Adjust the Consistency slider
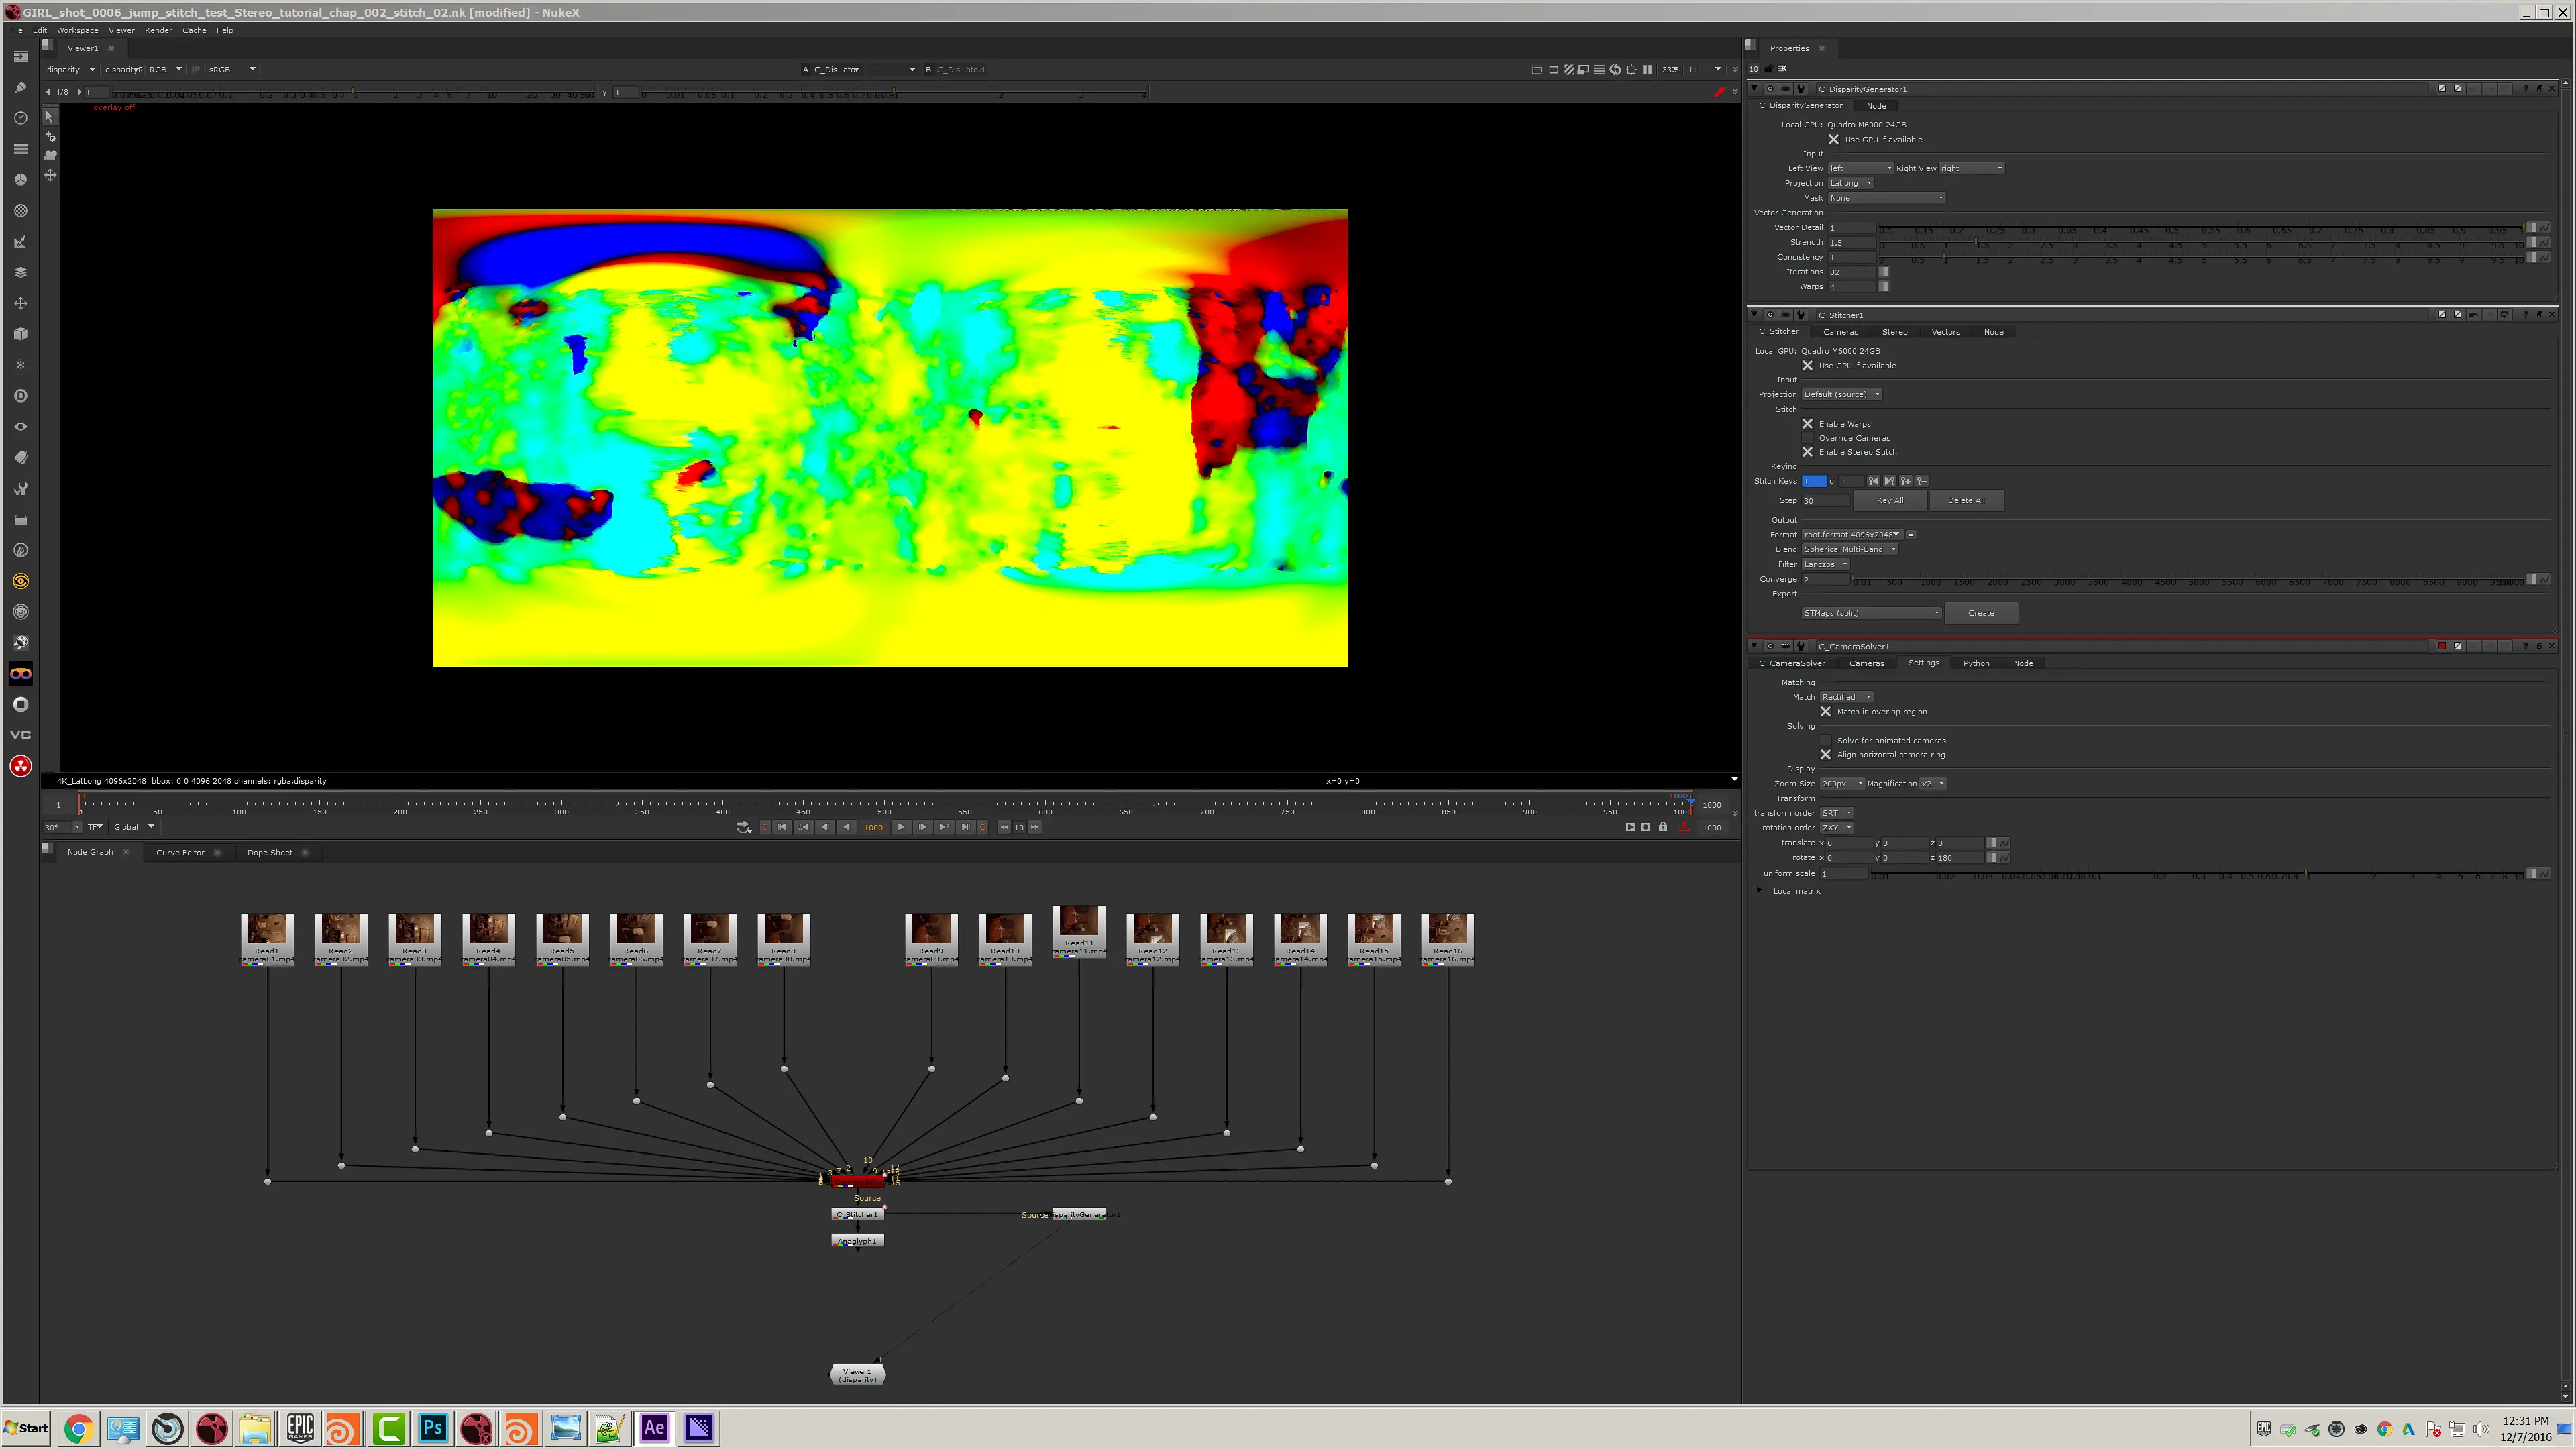Image resolution: width=2576 pixels, height=1449 pixels. point(2201,258)
